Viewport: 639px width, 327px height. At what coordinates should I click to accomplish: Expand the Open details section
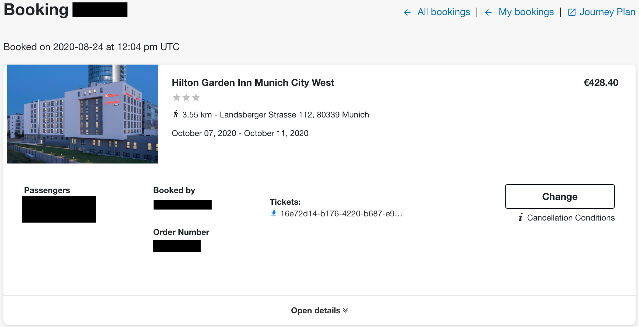(319, 311)
